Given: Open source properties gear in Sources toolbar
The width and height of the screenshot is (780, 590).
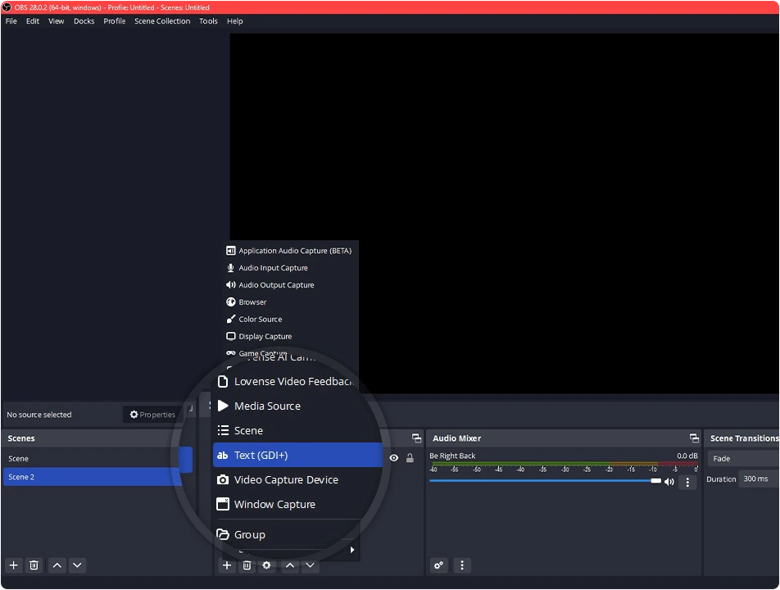Looking at the screenshot, I should tap(266, 565).
